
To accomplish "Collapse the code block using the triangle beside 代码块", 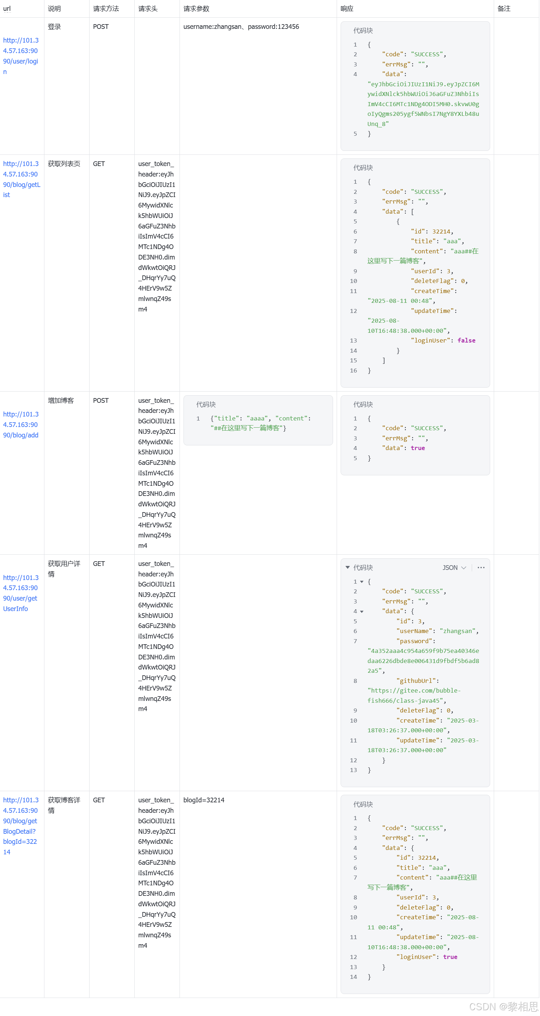I will [347, 567].
